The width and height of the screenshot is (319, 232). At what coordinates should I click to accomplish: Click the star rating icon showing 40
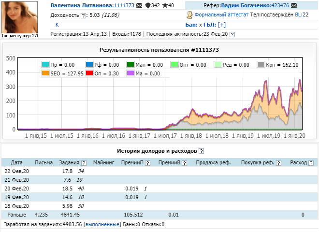(x=165, y=5)
